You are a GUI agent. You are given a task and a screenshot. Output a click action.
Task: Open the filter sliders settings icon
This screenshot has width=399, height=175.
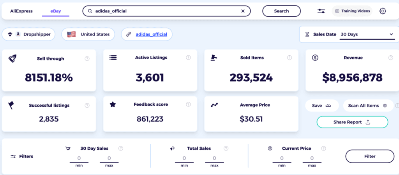coord(321,11)
